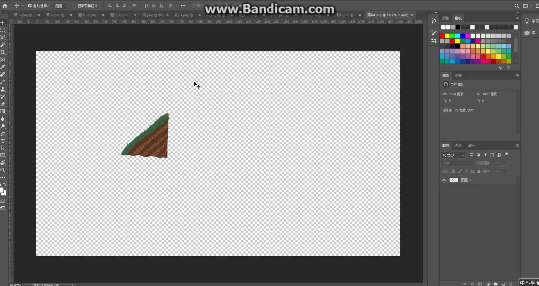
Task: Open the Learn lightbulb panel icon
Action: (527, 21)
